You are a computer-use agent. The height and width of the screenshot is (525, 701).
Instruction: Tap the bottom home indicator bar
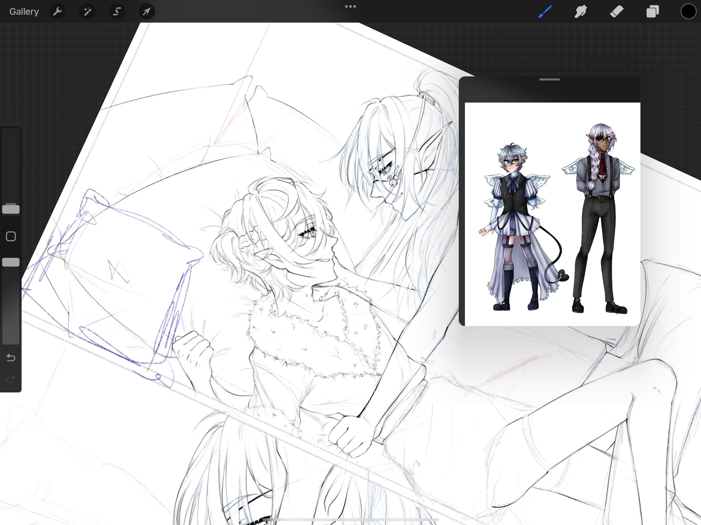pyautogui.click(x=350, y=520)
